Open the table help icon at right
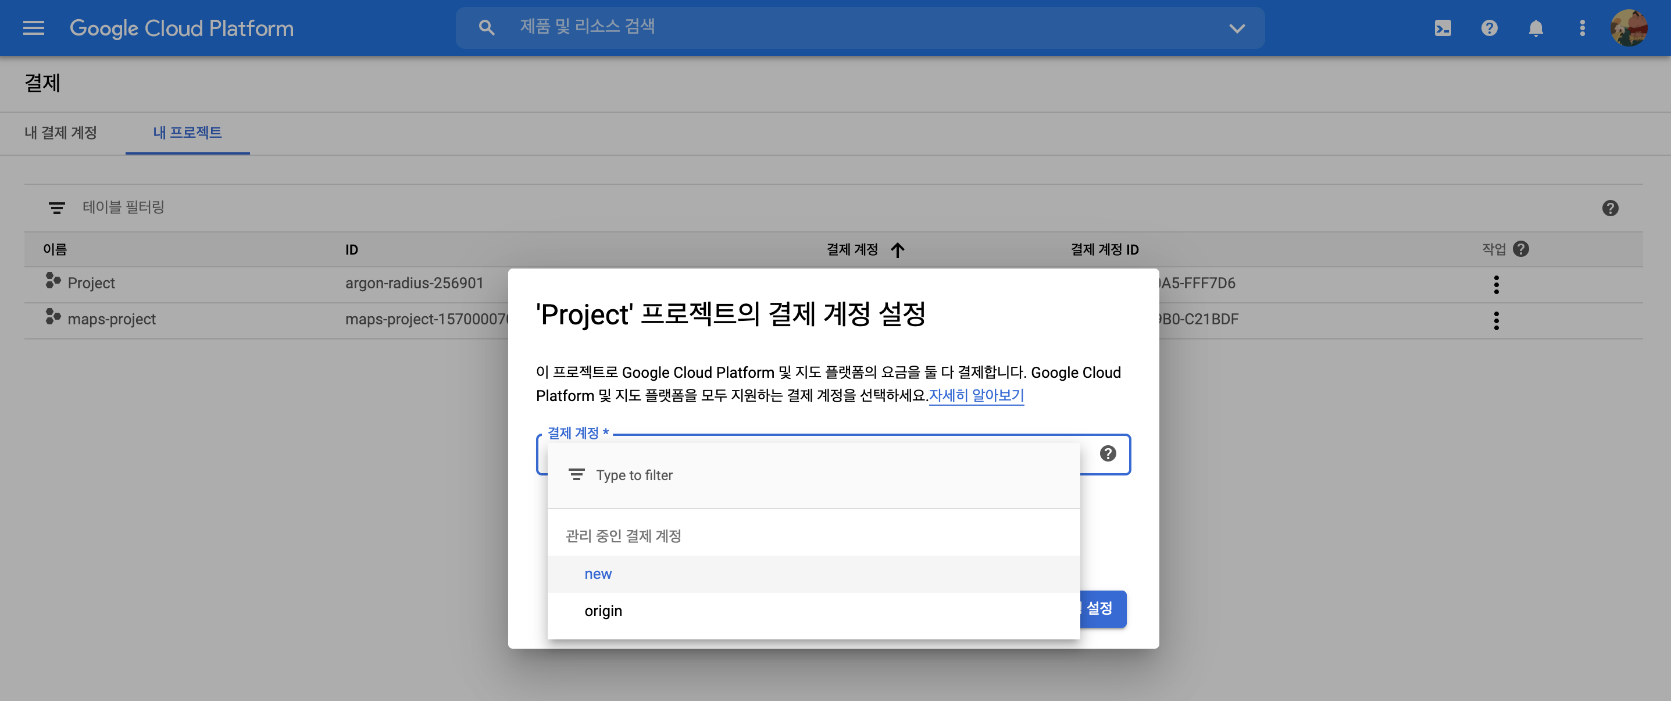This screenshot has height=701, width=1671. click(1610, 208)
